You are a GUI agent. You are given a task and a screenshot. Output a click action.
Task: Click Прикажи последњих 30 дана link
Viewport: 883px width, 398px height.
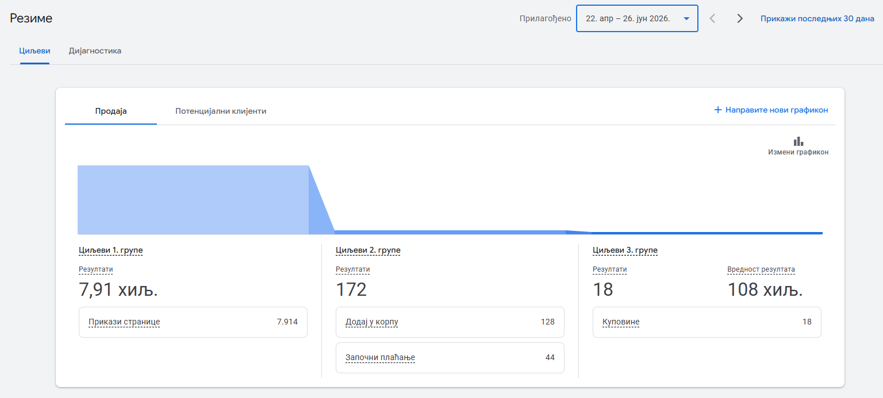817,18
